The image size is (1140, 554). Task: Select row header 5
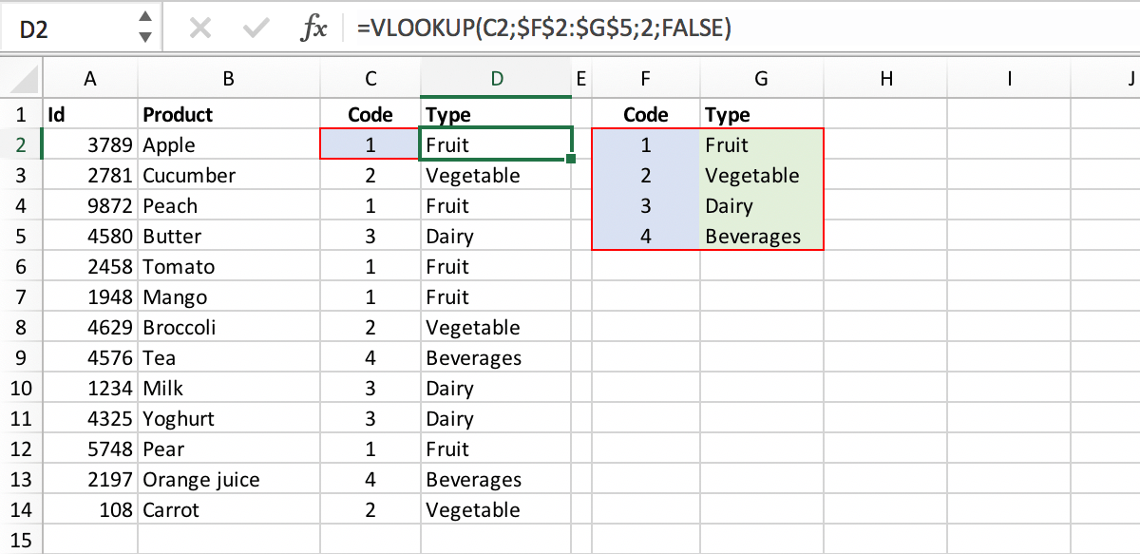(x=21, y=236)
